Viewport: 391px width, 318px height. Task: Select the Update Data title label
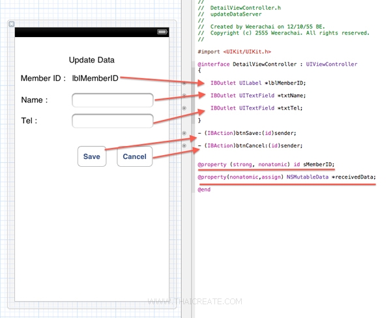click(x=92, y=60)
